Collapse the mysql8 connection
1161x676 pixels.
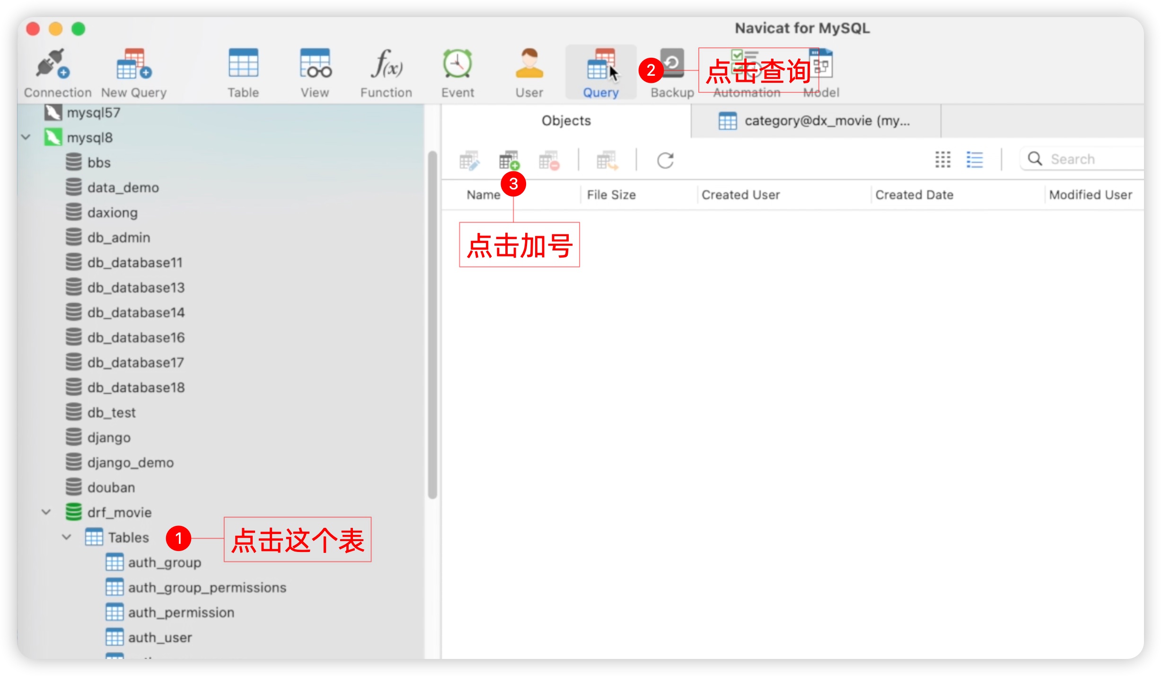26,137
